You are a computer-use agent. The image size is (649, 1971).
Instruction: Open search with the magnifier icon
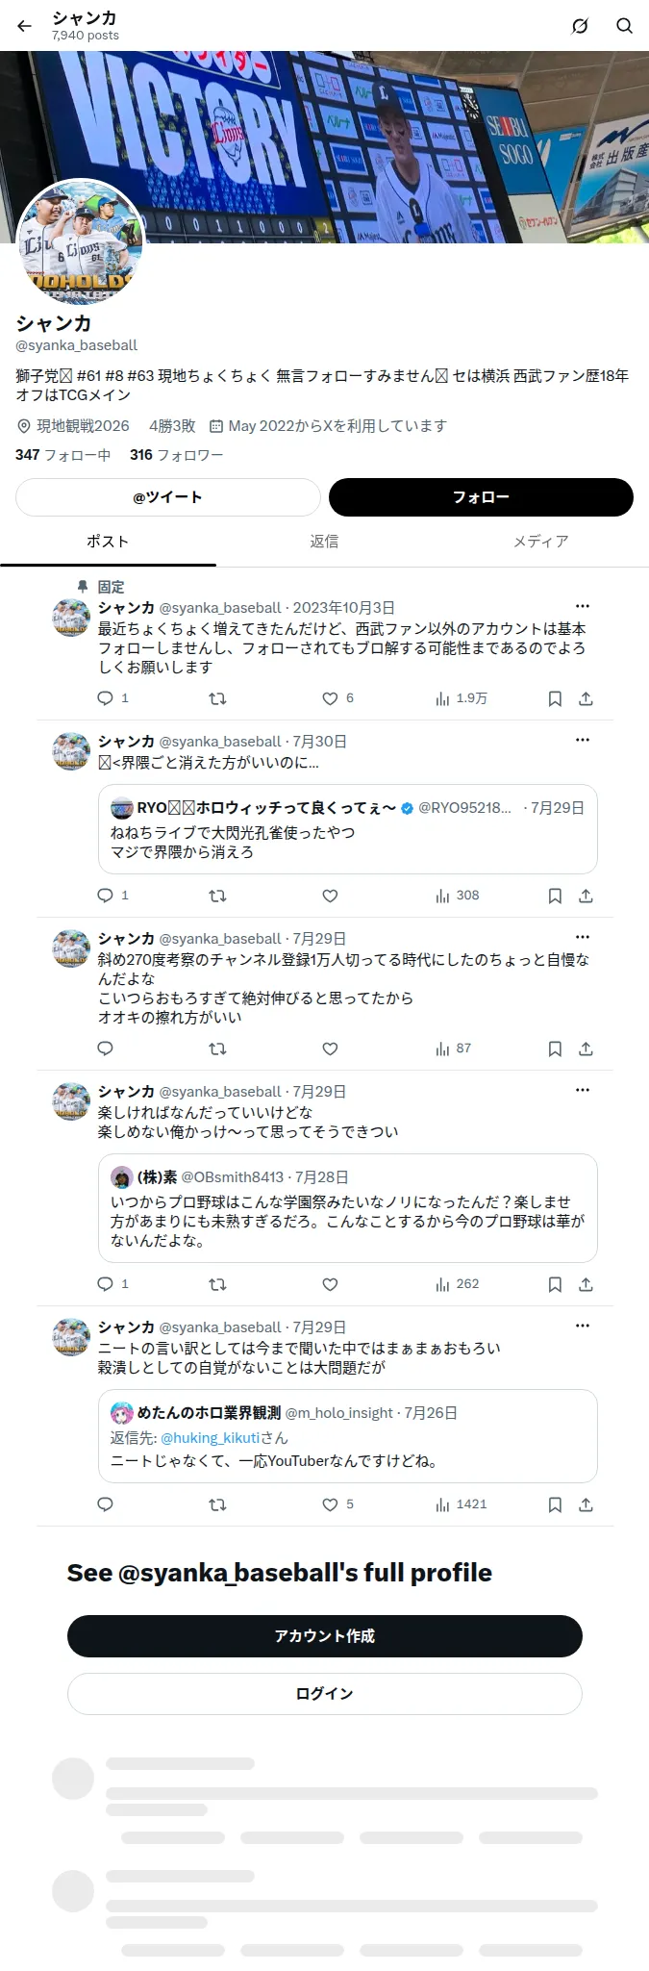coord(625,26)
